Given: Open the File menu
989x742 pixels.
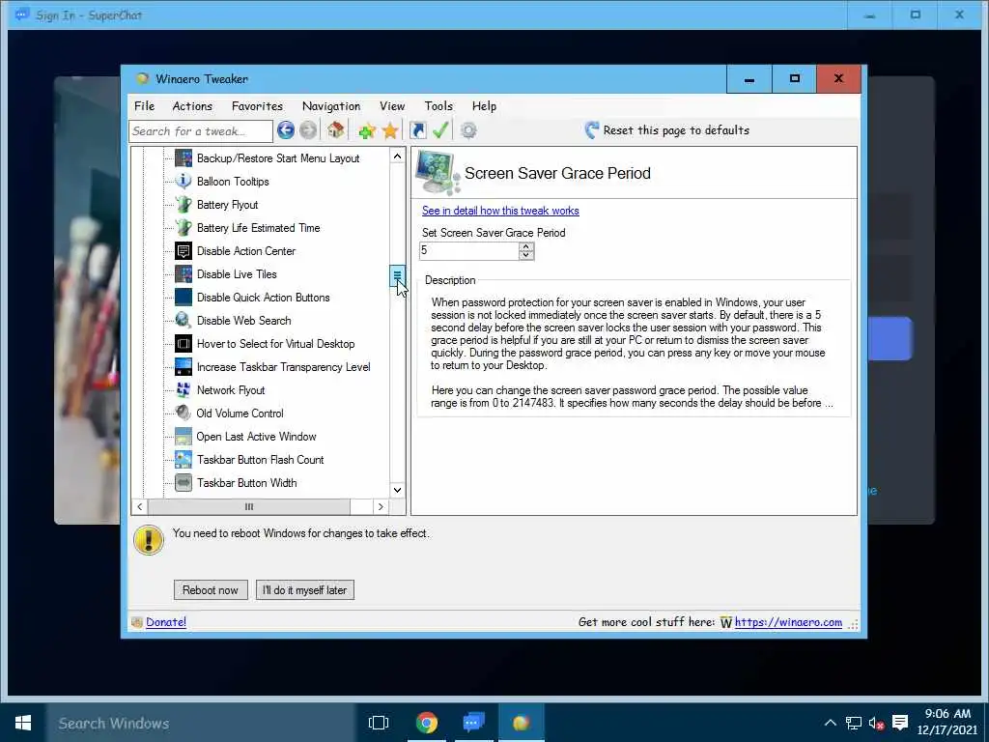Looking at the screenshot, I should coord(145,106).
